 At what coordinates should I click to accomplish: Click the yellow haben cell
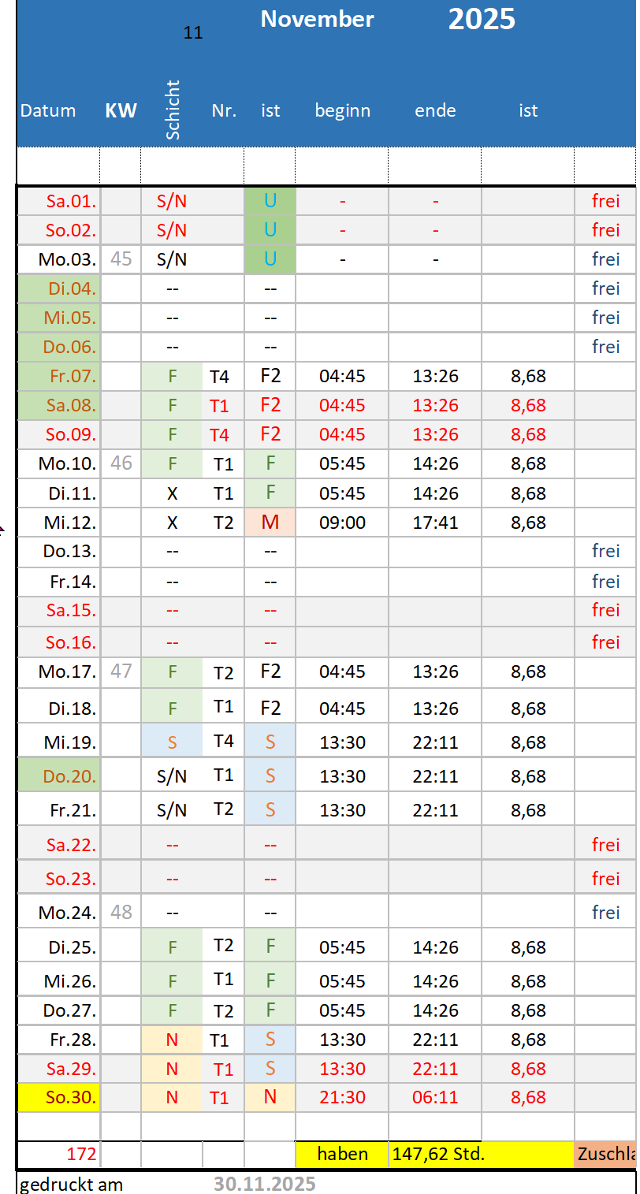pyautogui.click(x=342, y=1155)
